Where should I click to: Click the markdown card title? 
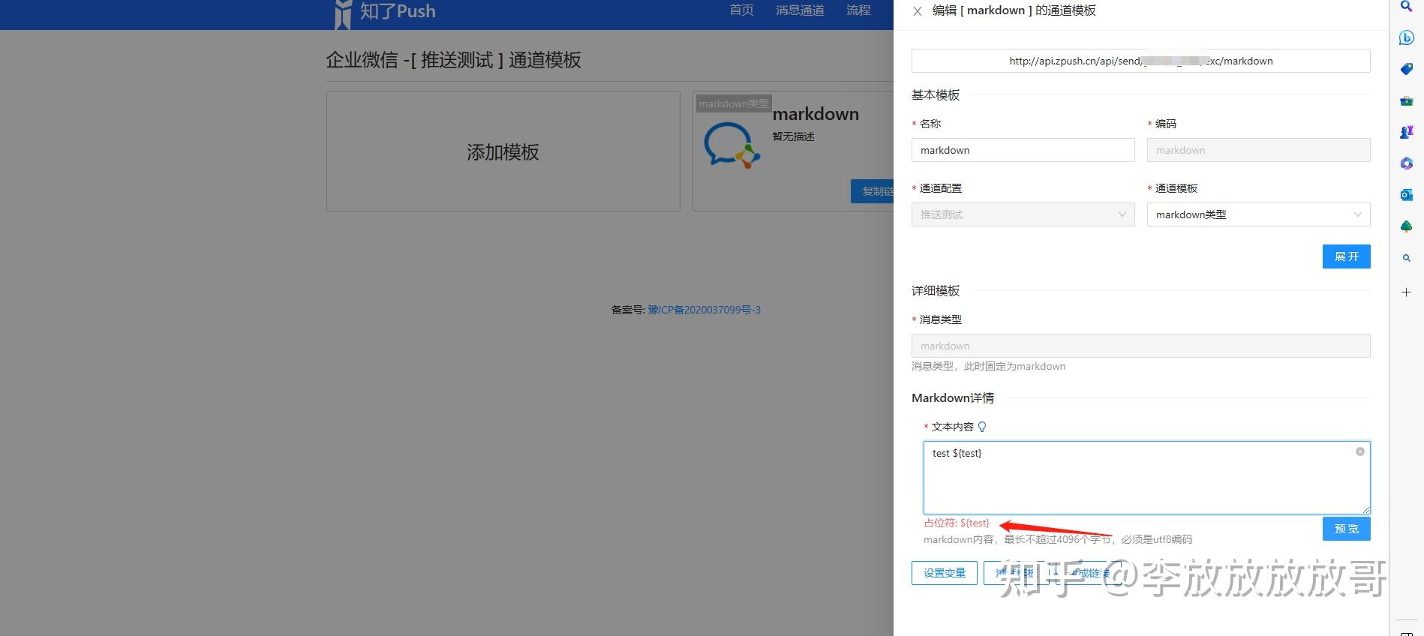pos(816,114)
